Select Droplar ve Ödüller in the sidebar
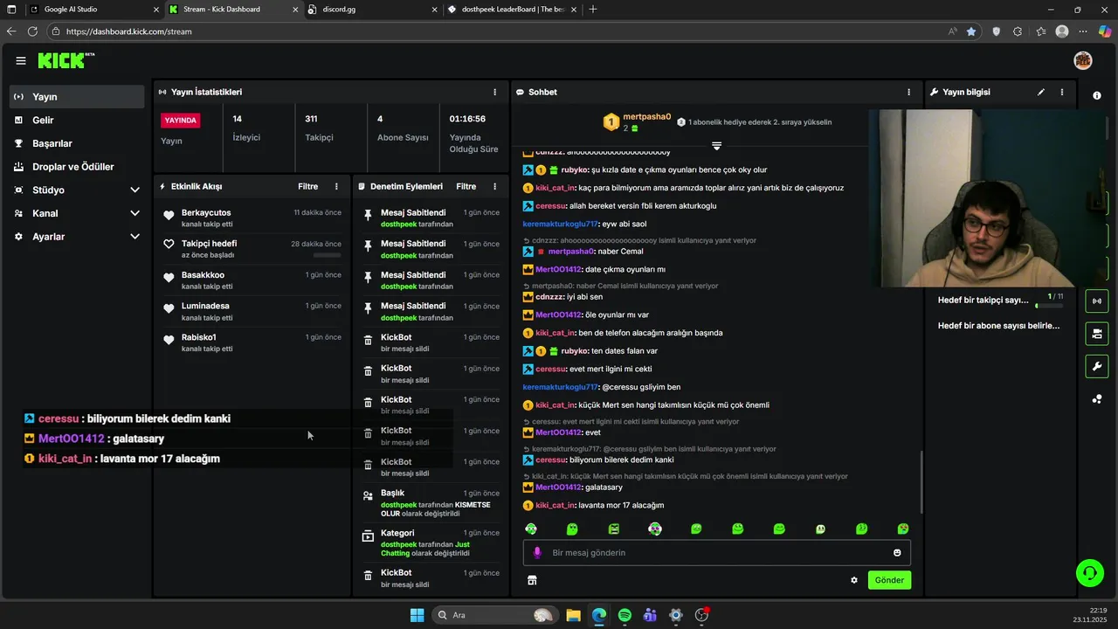Viewport: 1118px width, 629px height. click(x=77, y=167)
